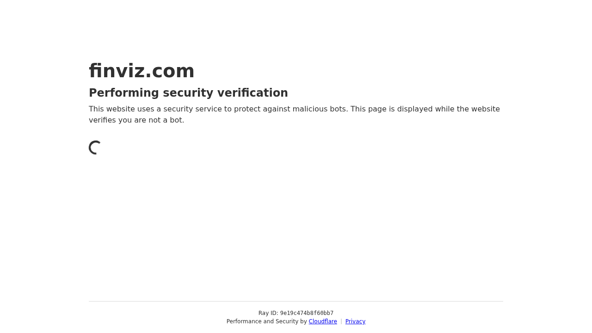Click the Performing security verification heading

188,93
